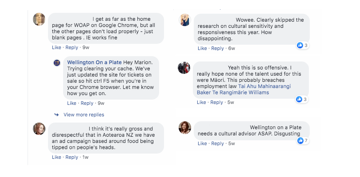This screenshot has width=360, height=177.
Task: Reply to the Google Chrome home page comment
Action: coord(72,47)
